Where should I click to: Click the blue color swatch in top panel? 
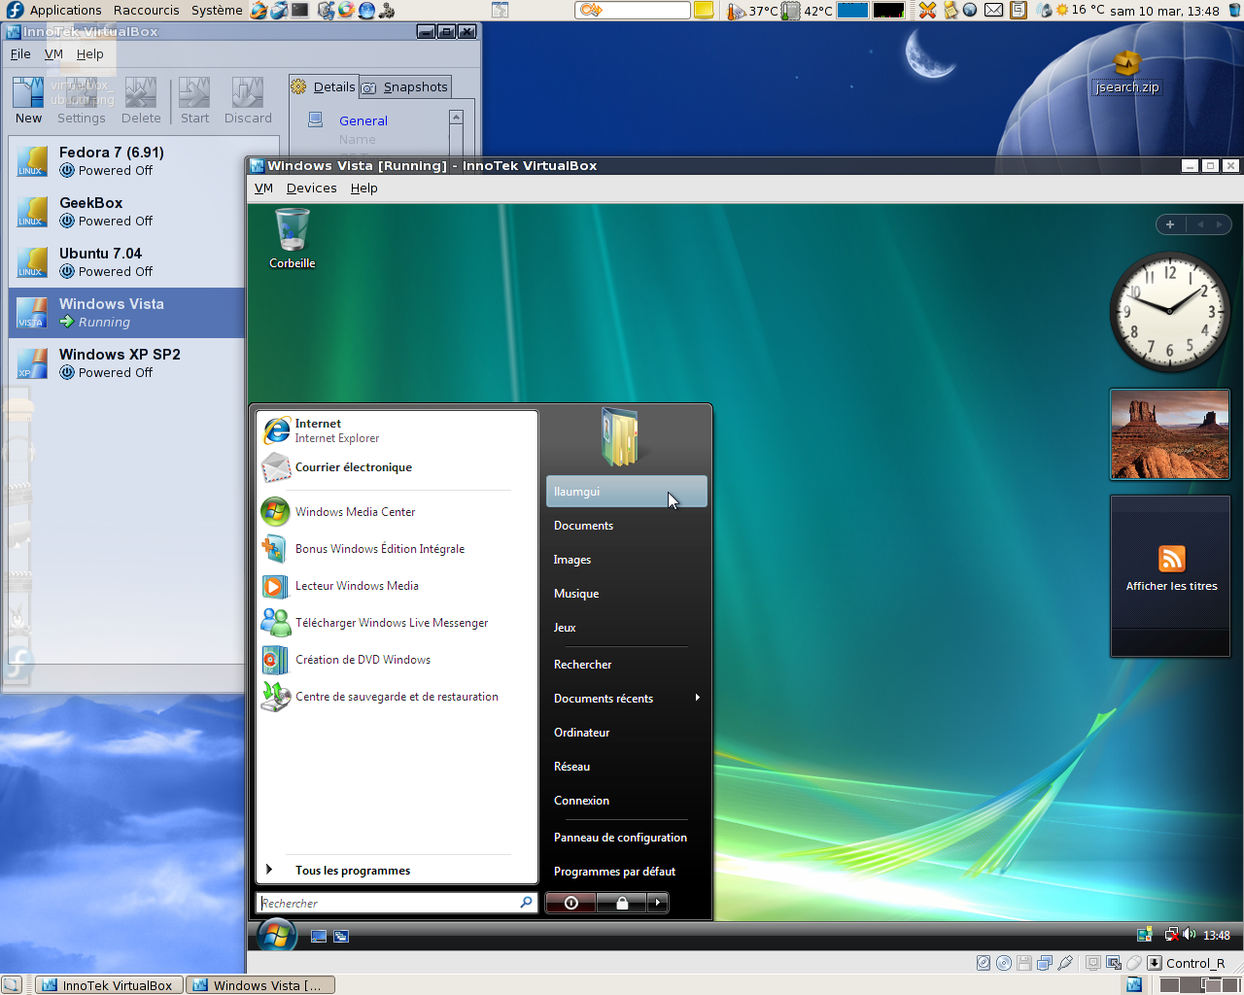pos(851,10)
